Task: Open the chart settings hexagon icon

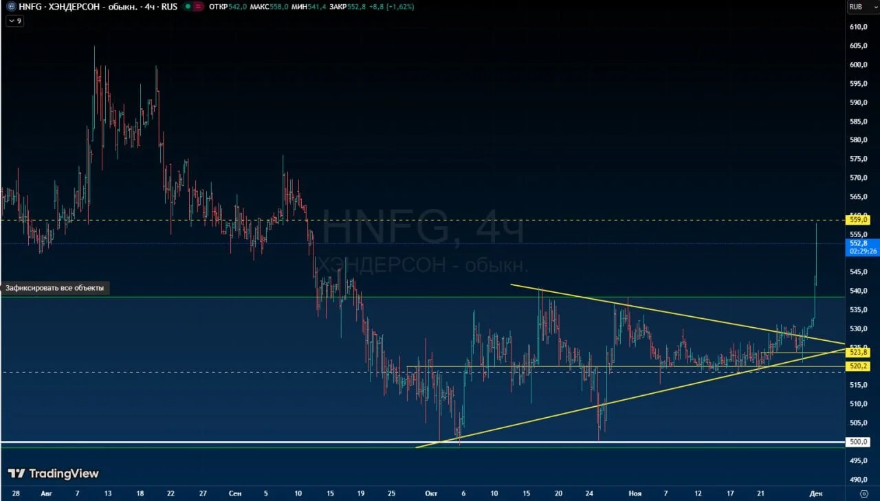Action: 863,493
